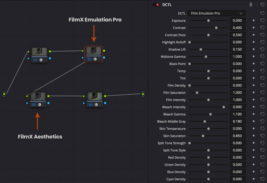Delete the DCTL effect with trash icon
267x183 pixels.
[251, 5]
